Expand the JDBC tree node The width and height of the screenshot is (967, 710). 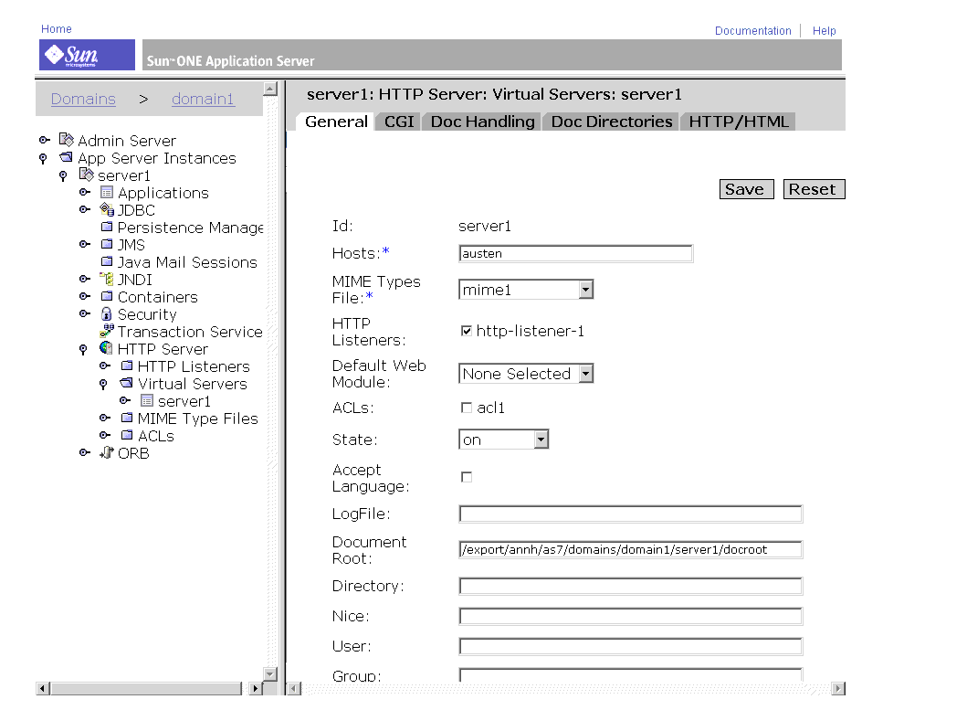pos(85,209)
